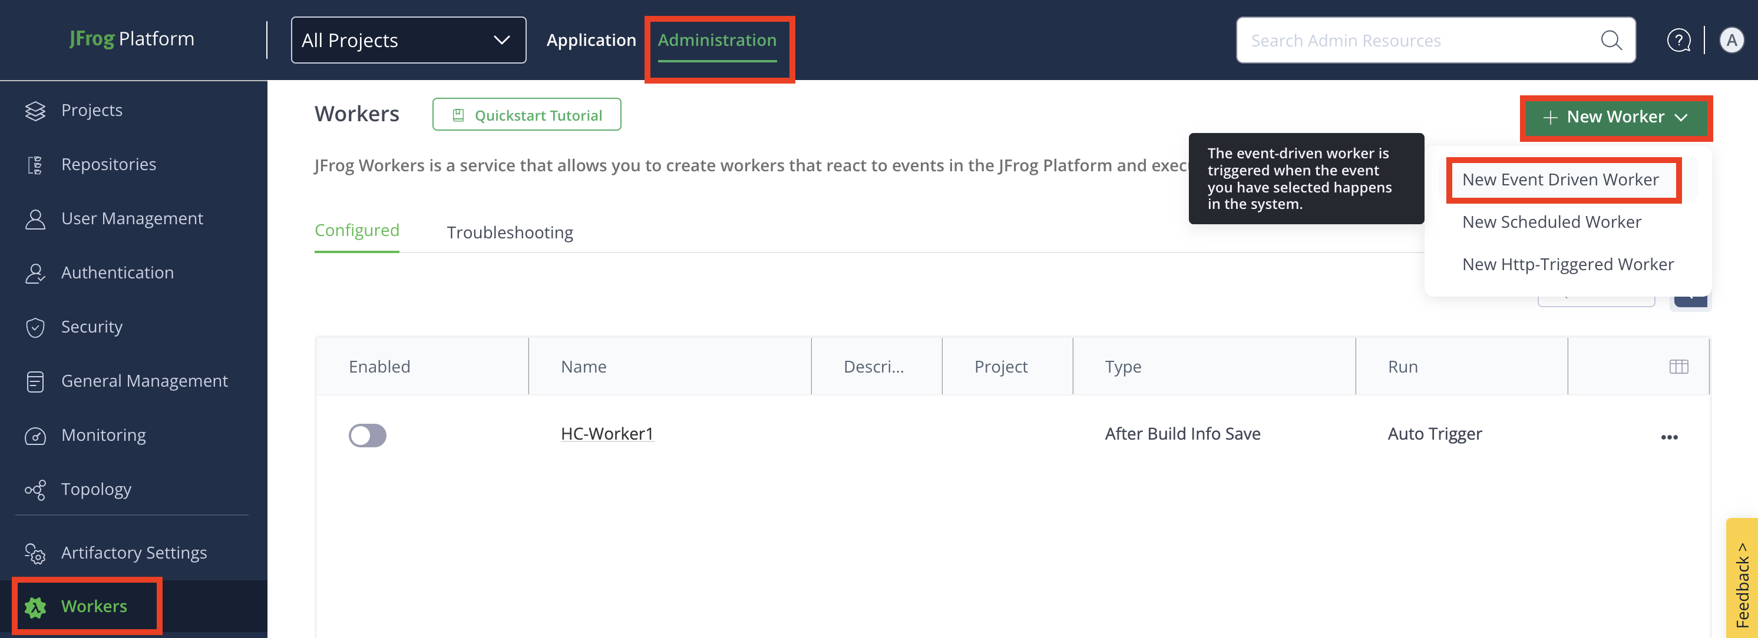Click the Monitoring gauge icon

[35, 436]
